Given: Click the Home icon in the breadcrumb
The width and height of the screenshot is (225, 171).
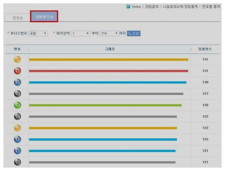Looking at the screenshot, I should [x=128, y=6].
